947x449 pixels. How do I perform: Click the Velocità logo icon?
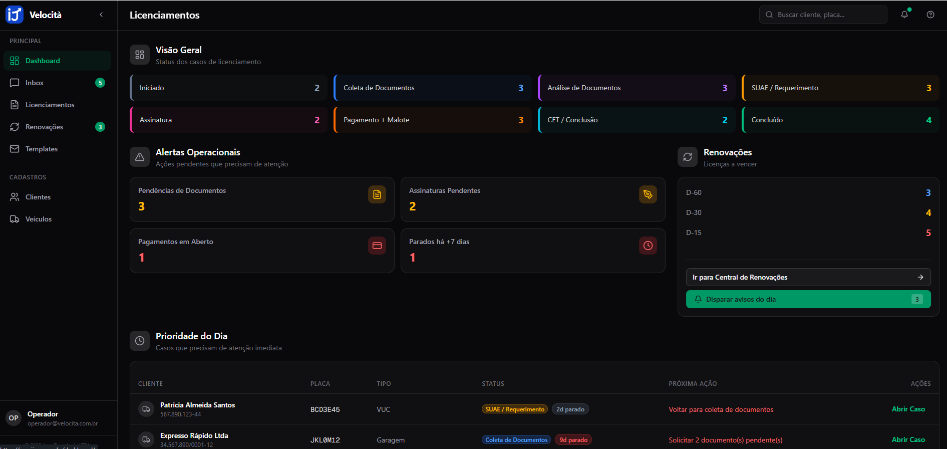pos(15,15)
